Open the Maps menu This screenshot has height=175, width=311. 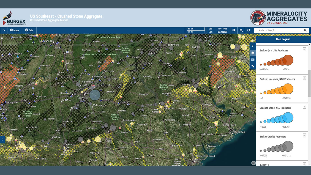click(x=15, y=30)
